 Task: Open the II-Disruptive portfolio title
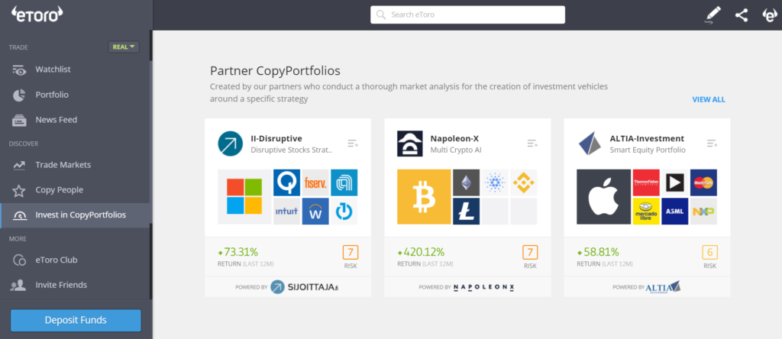276,138
